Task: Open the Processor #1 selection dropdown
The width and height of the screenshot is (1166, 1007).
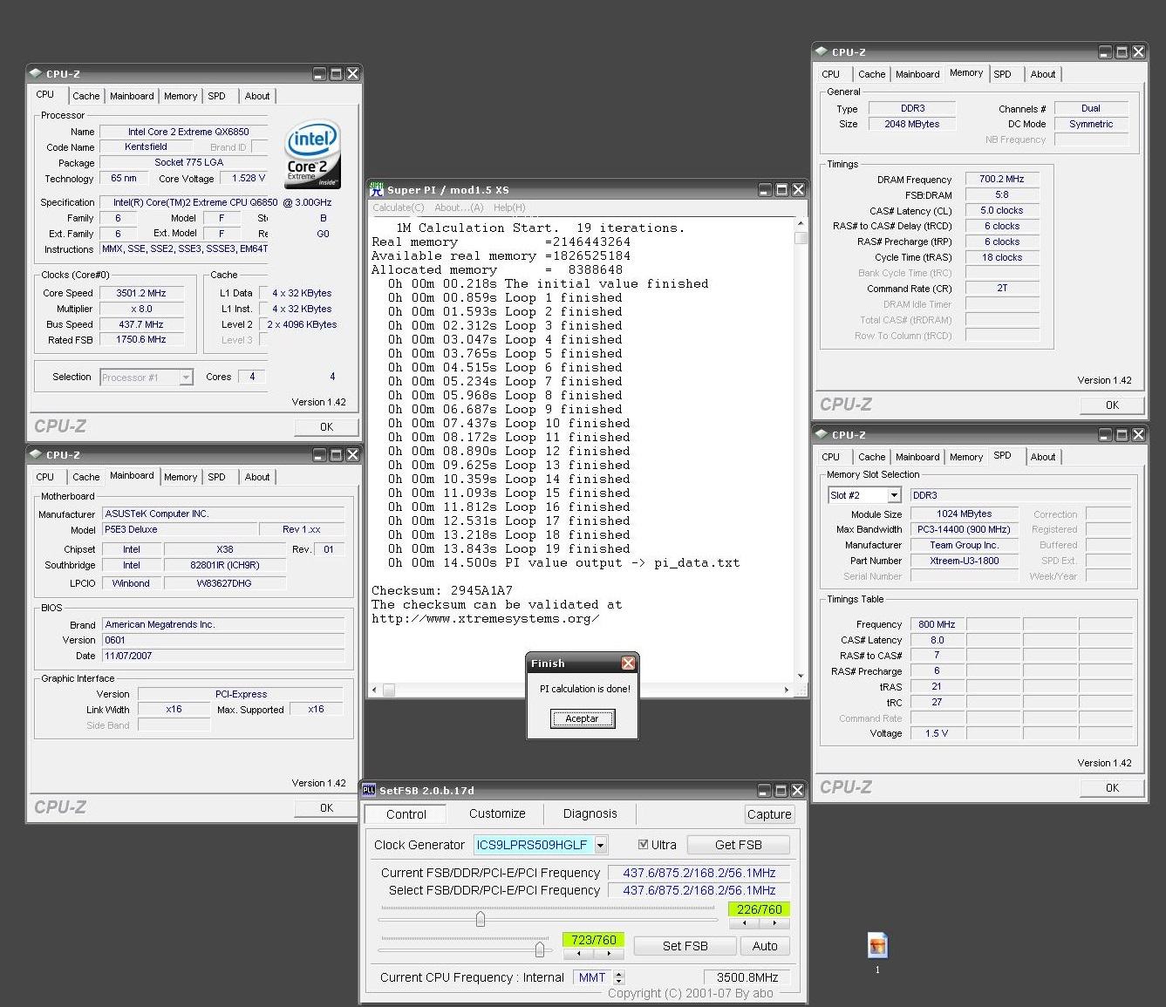Action: [x=186, y=378]
